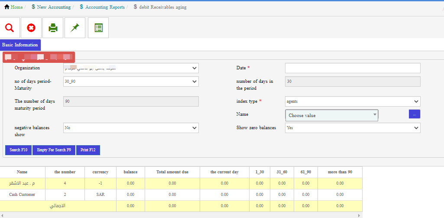Screen dimensions: 444x218
Task: Switch to the Basic Information tab
Action: click(20, 45)
